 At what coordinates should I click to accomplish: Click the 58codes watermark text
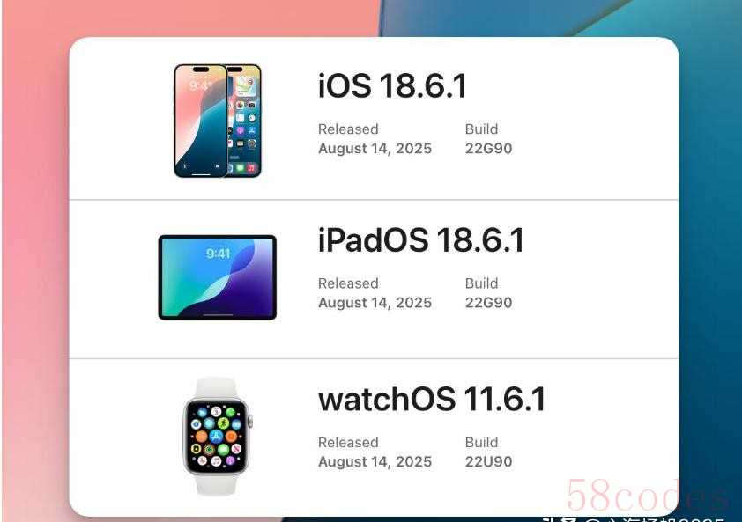(647, 496)
